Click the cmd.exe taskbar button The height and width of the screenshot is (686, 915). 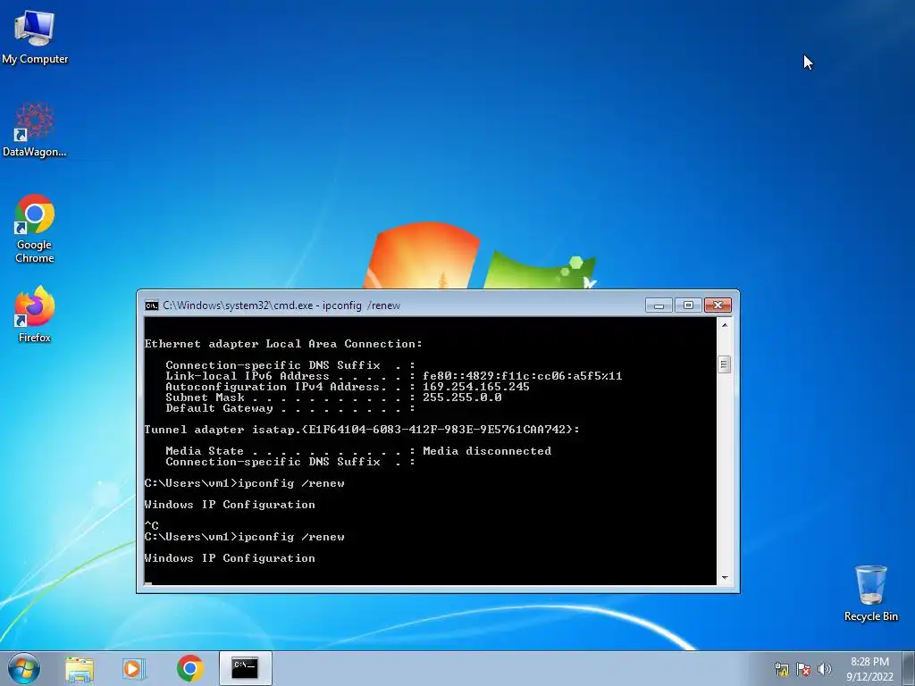point(245,668)
